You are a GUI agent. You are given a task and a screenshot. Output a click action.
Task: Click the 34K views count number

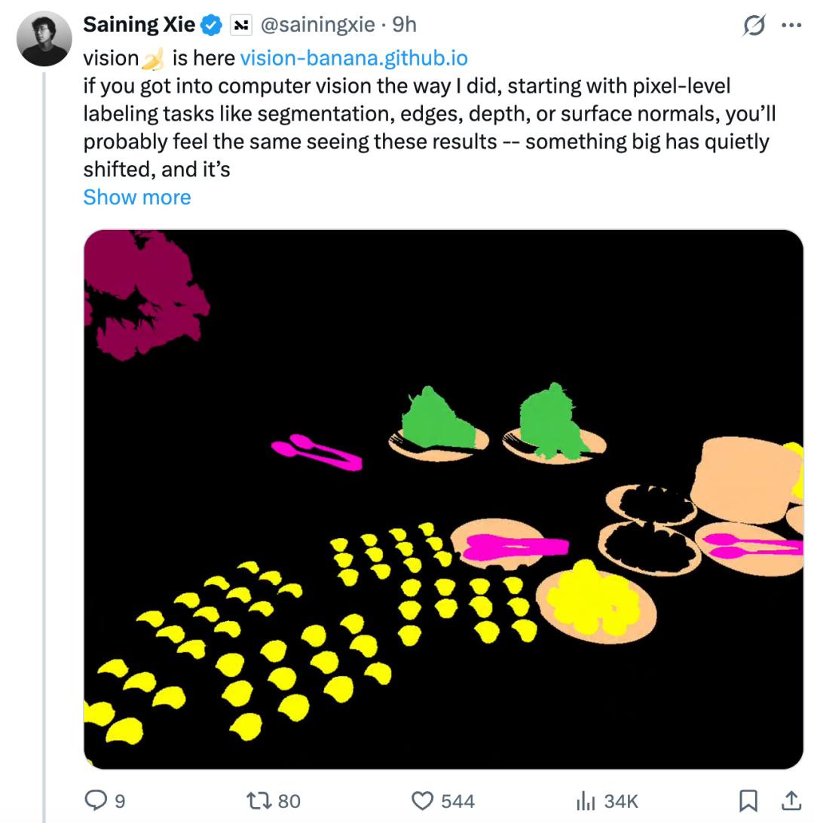[622, 800]
